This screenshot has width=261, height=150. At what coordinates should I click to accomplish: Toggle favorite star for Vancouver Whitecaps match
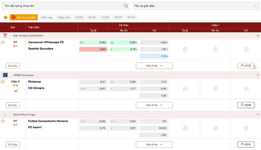coord(3,42)
